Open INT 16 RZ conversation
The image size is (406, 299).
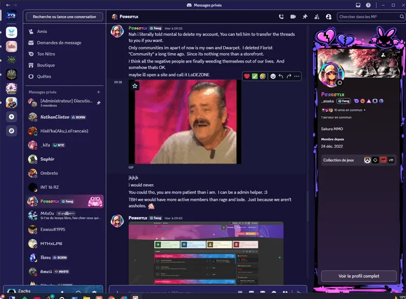click(x=64, y=188)
